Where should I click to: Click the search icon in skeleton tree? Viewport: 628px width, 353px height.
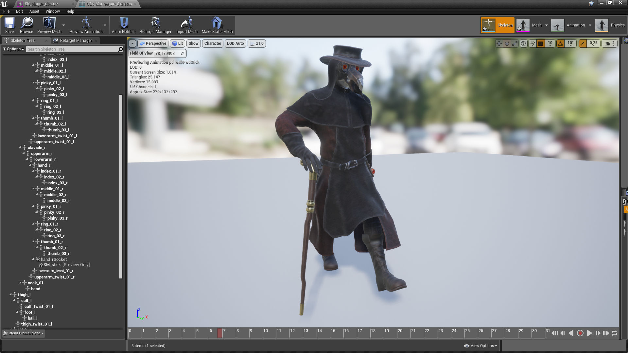pos(120,49)
